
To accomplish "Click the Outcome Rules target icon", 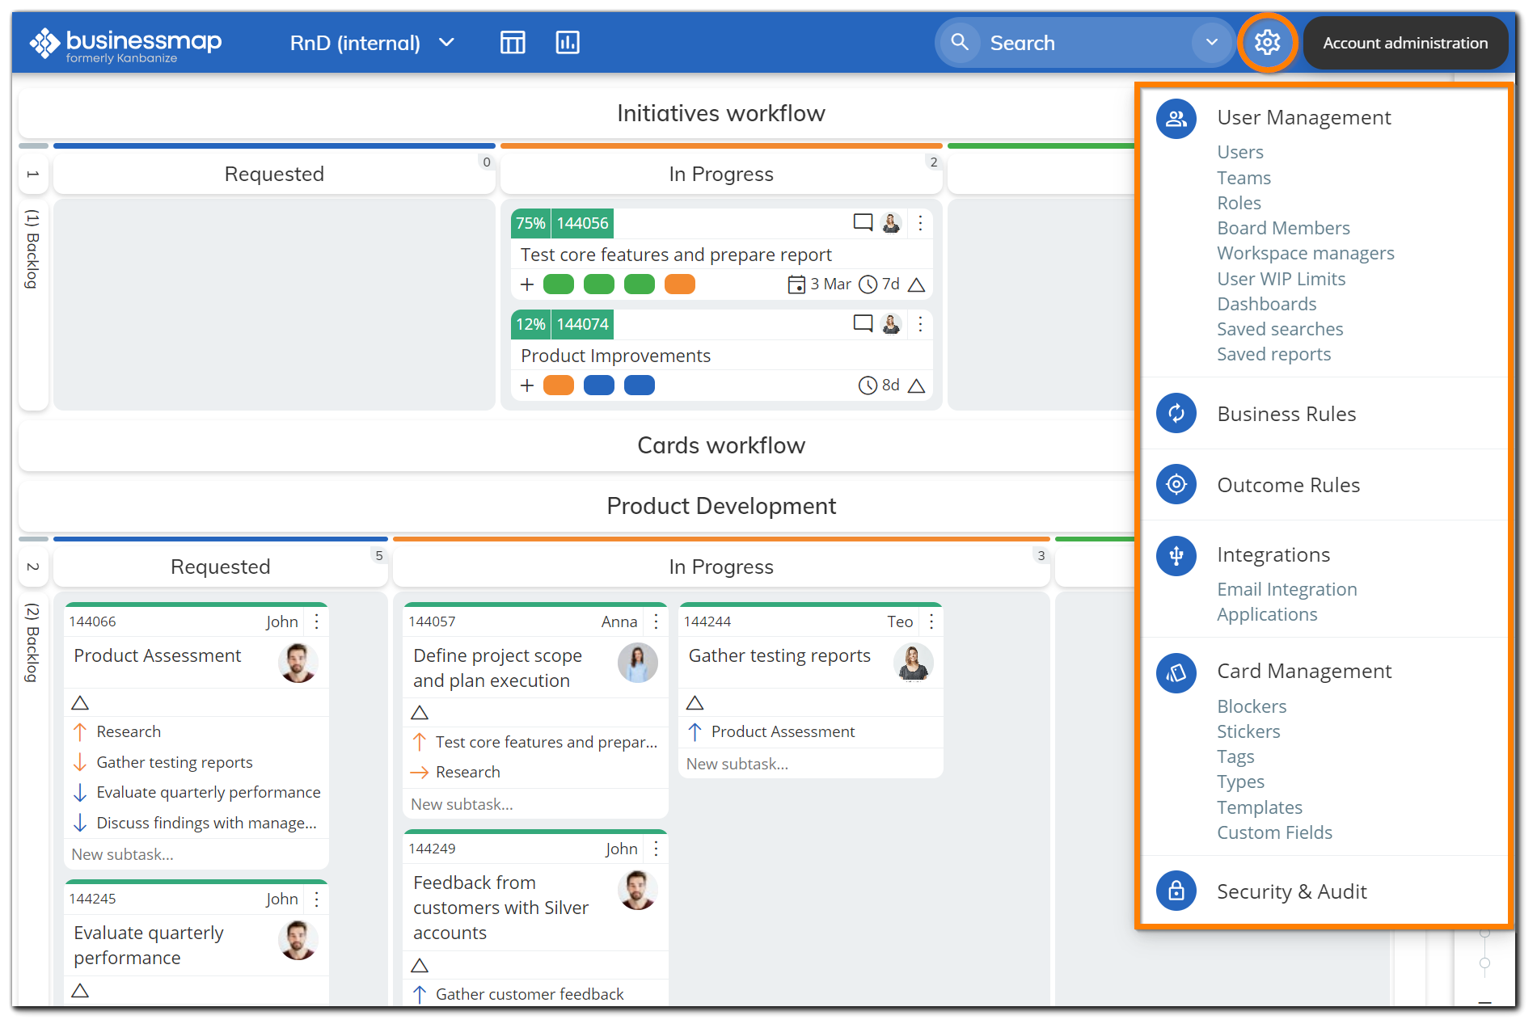I will 1176,484.
